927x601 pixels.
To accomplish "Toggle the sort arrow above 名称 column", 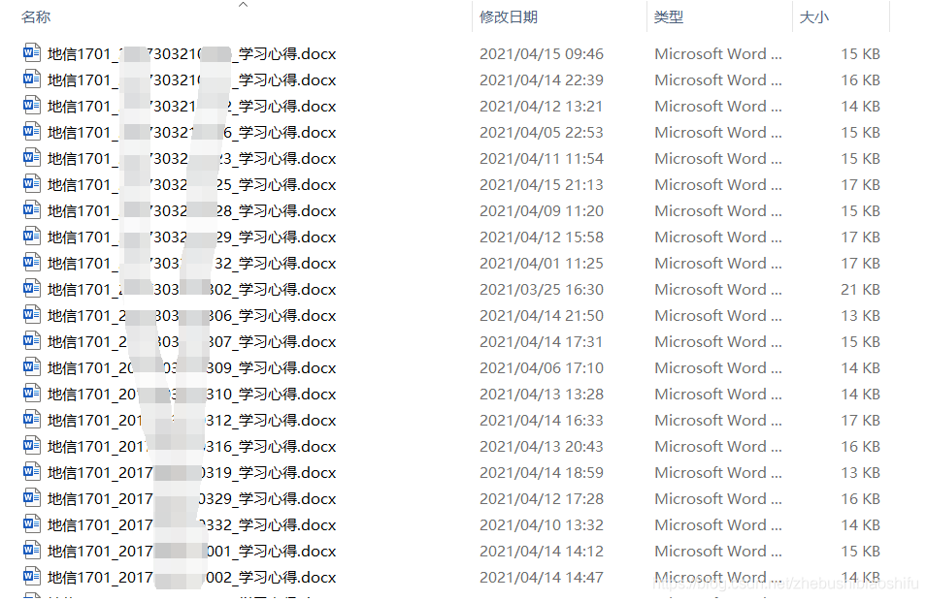I will coord(243,5).
